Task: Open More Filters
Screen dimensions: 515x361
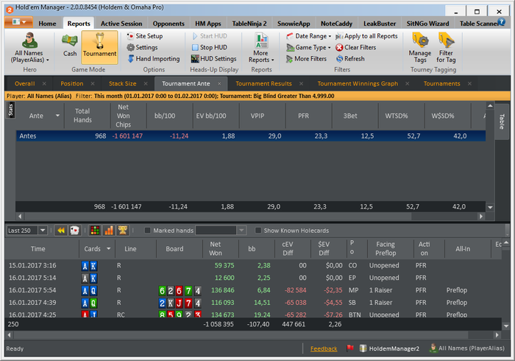Action: click(307, 58)
